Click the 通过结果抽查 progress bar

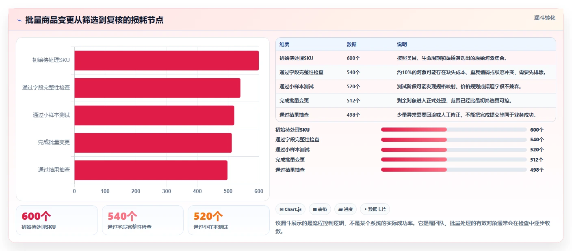[454, 170]
